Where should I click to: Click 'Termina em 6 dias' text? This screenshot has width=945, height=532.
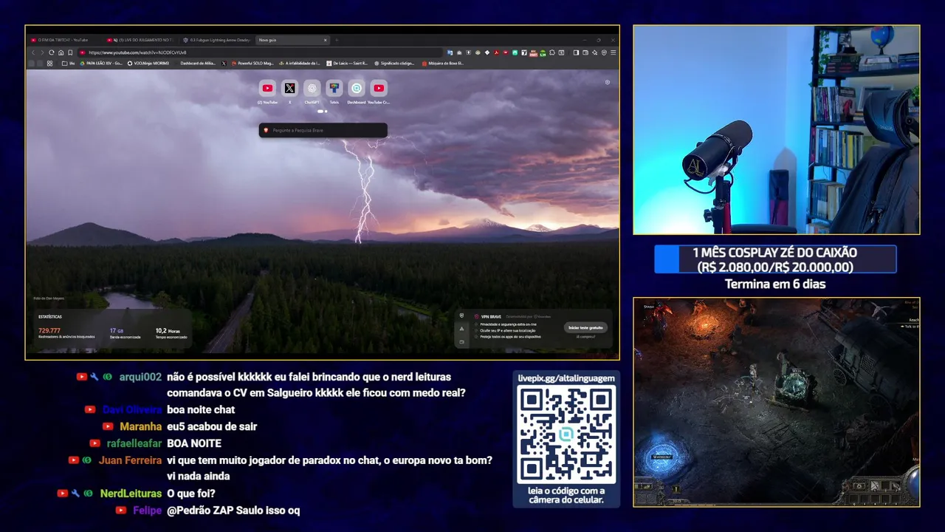pyautogui.click(x=775, y=284)
